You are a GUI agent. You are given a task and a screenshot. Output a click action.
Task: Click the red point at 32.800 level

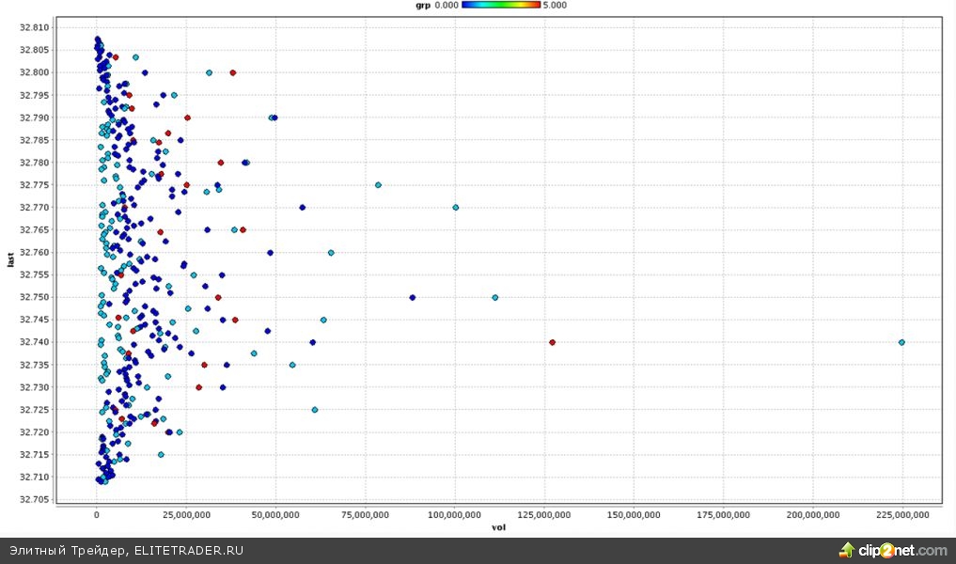pyautogui.click(x=233, y=72)
